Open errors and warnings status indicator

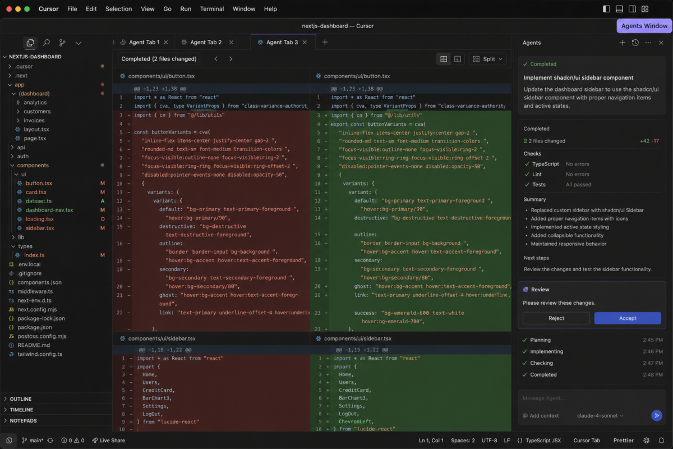coord(73,441)
